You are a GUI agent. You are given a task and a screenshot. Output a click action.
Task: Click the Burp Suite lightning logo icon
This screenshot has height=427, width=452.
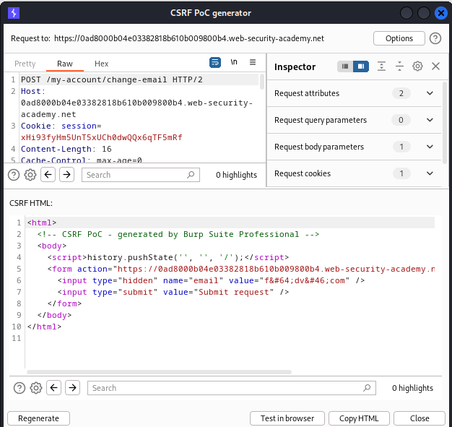coord(14,13)
